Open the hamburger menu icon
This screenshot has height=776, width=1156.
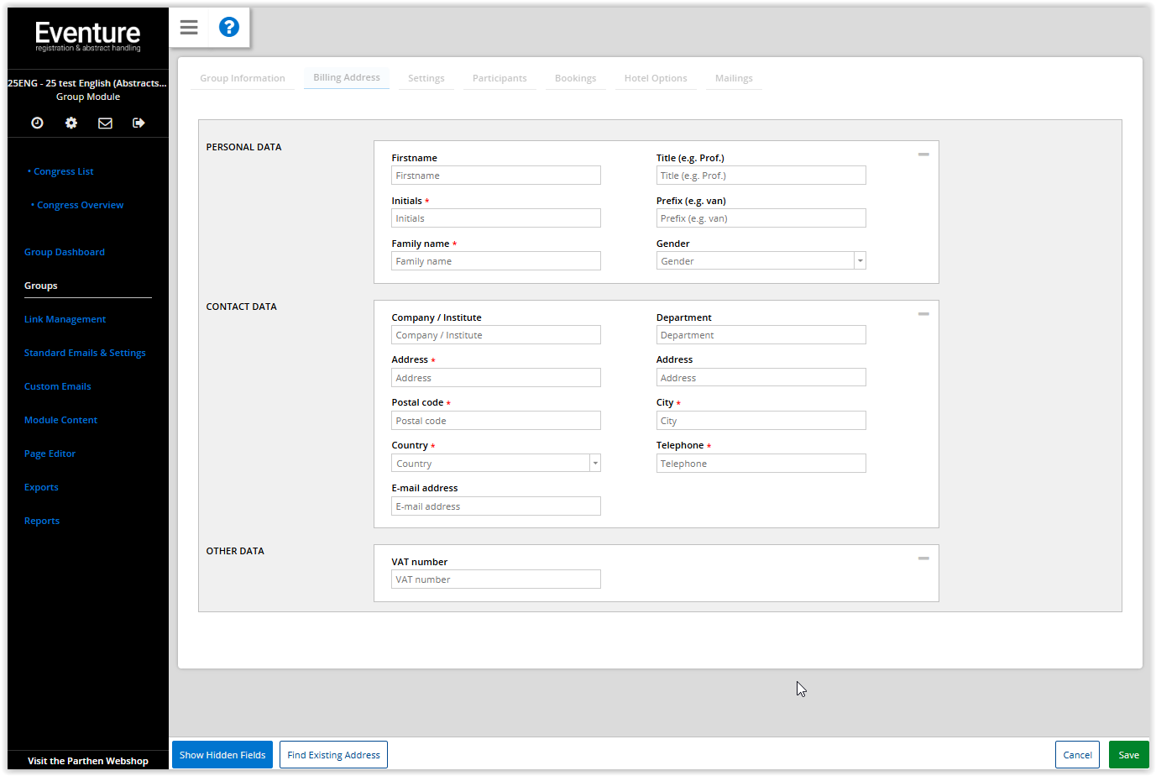coord(189,28)
